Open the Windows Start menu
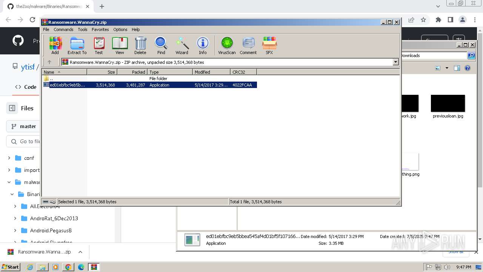 pyautogui.click(x=11, y=267)
